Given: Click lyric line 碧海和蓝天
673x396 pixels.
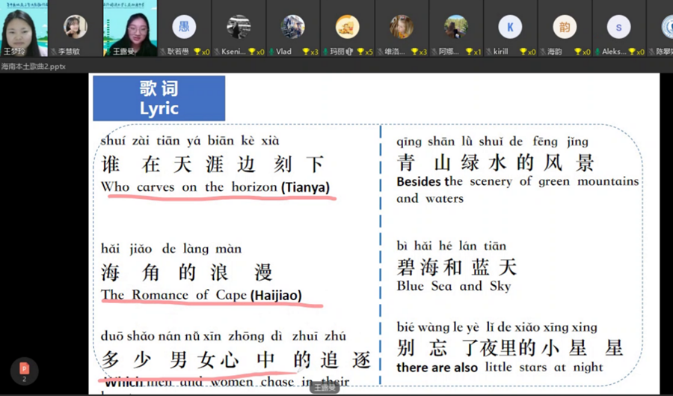Looking at the screenshot, I should click(x=457, y=267).
